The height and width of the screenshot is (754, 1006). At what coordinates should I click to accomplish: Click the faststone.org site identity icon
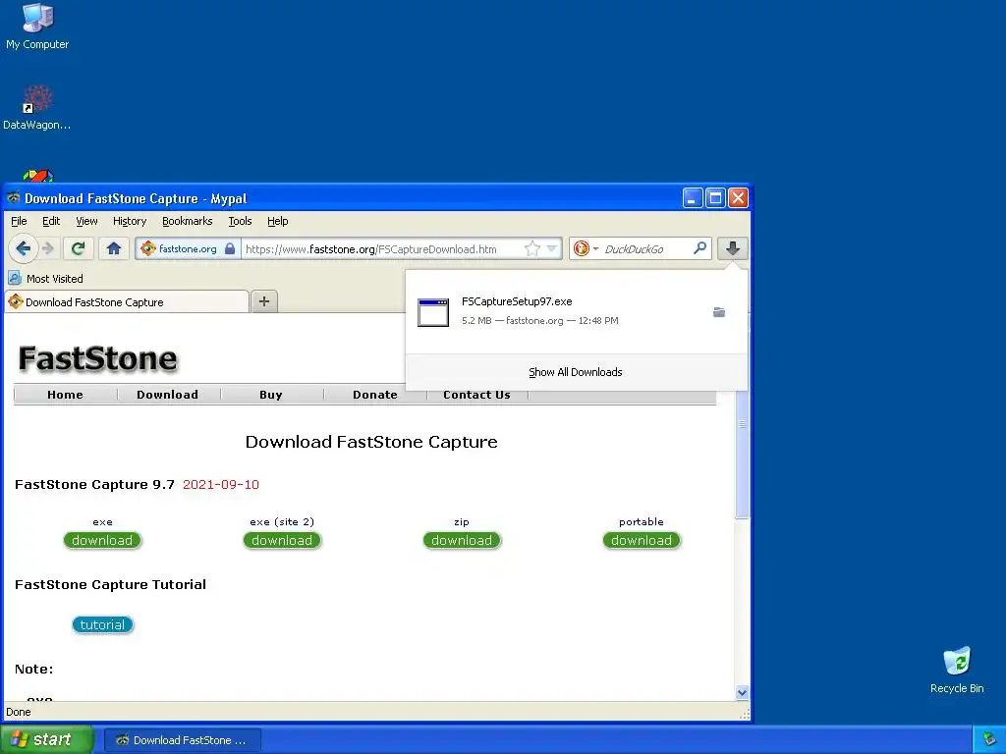click(148, 248)
